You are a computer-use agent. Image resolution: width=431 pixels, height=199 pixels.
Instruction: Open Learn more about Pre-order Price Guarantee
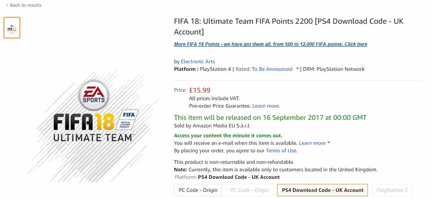point(266,106)
